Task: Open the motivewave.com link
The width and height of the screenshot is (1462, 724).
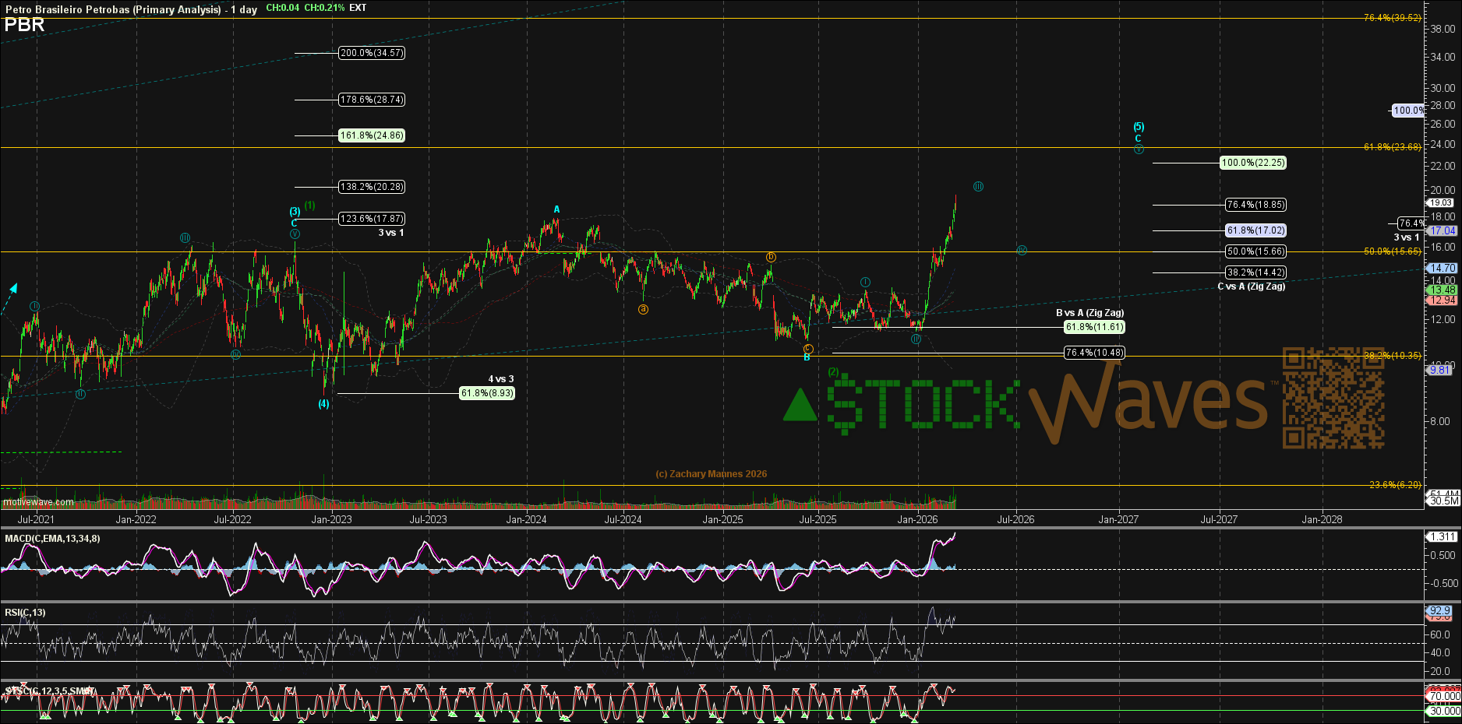Action: click(x=38, y=502)
